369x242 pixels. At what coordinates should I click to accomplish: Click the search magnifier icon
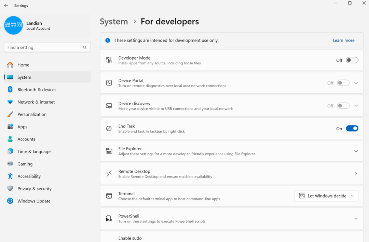coord(85,47)
